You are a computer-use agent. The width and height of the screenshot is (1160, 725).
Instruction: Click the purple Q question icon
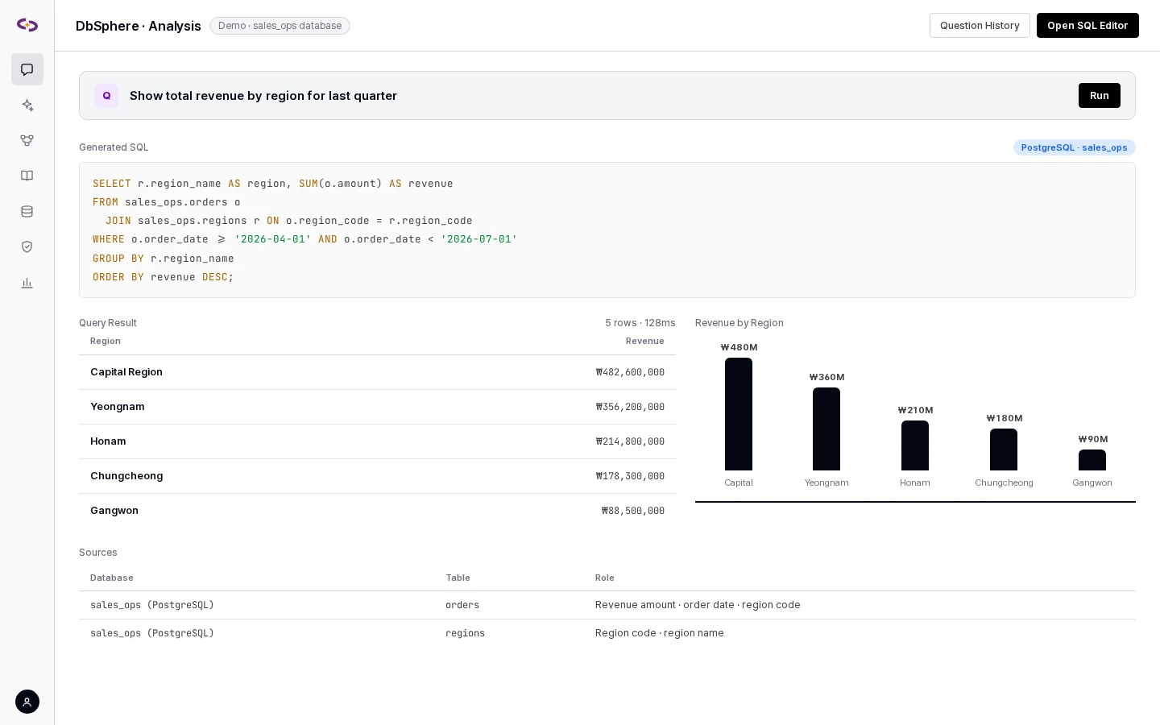106,96
